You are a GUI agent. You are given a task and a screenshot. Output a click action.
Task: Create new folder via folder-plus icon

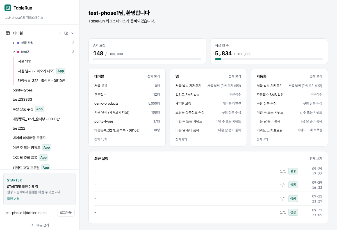tap(66, 33)
